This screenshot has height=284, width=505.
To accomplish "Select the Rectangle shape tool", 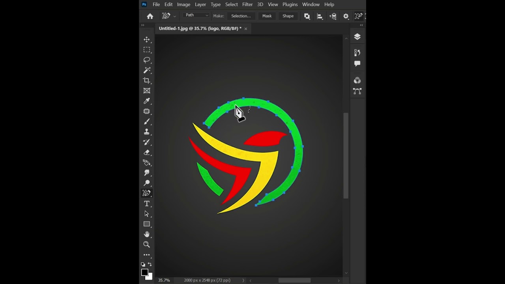I will pyautogui.click(x=147, y=224).
